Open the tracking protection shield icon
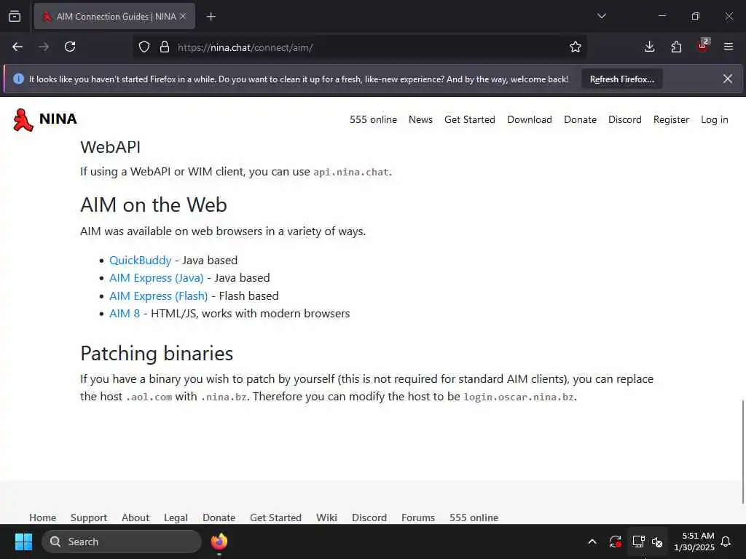Screen dimensions: 746x559 [144, 47]
